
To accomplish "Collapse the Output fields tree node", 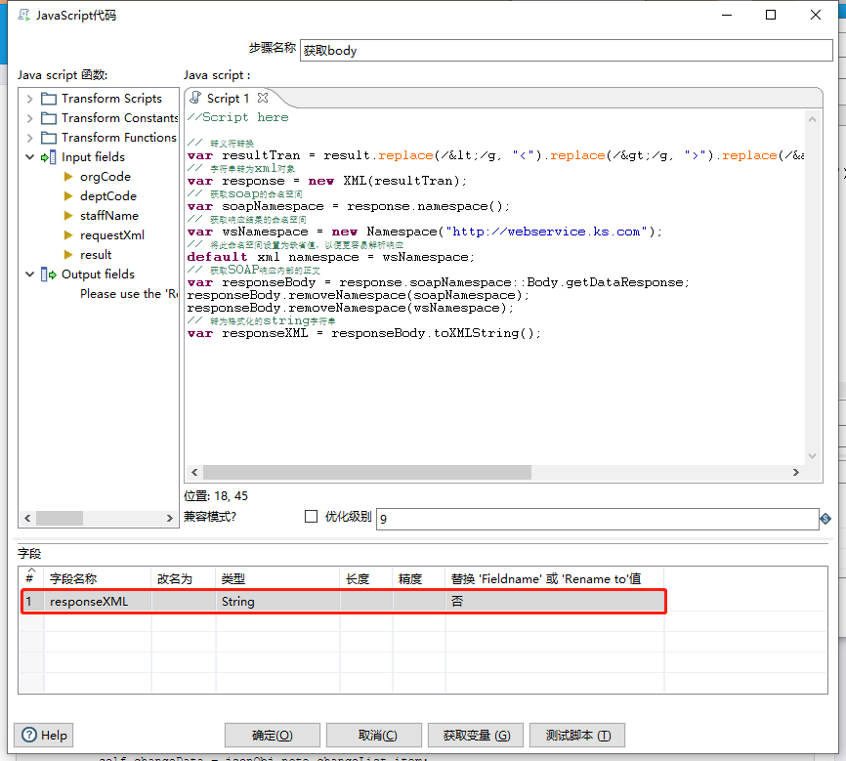I will (29, 275).
